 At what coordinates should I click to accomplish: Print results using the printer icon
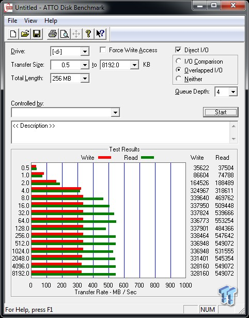tap(53, 34)
